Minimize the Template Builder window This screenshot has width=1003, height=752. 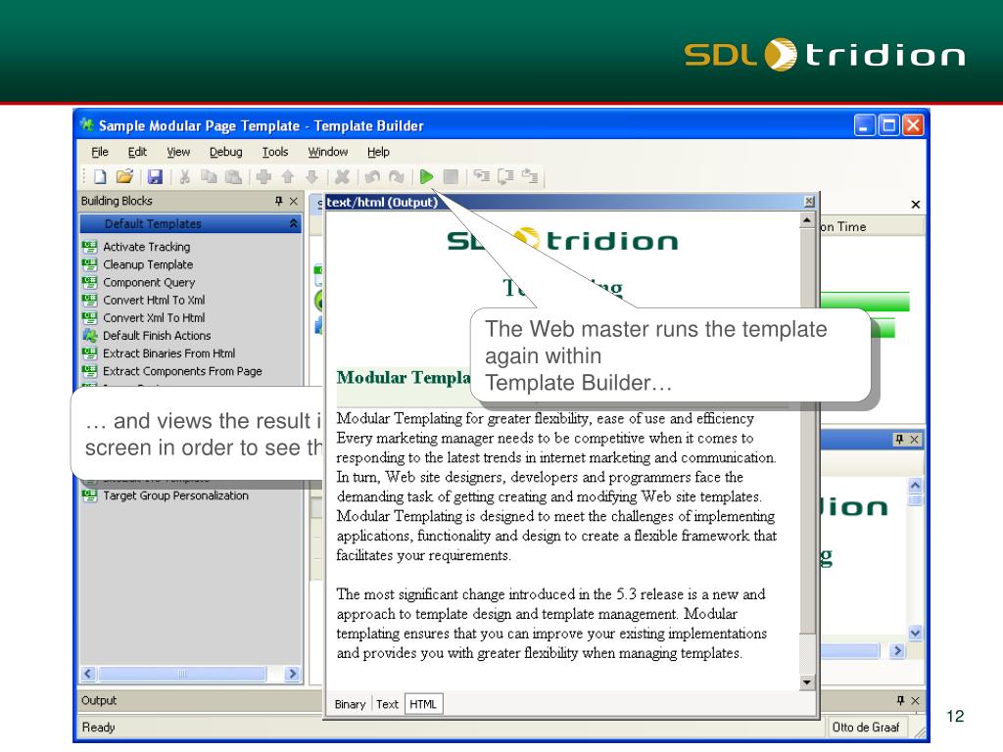click(x=864, y=124)
